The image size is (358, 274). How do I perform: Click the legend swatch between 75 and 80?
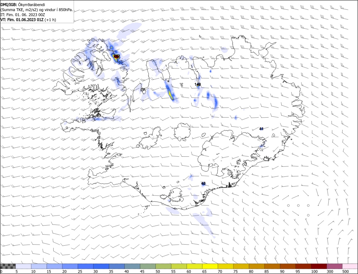(x=241, y=266)
